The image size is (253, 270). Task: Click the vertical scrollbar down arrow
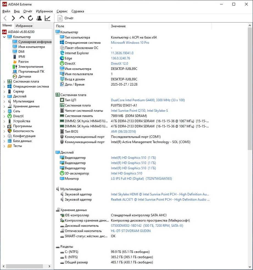pyautogui.click(x=250, y=267)
